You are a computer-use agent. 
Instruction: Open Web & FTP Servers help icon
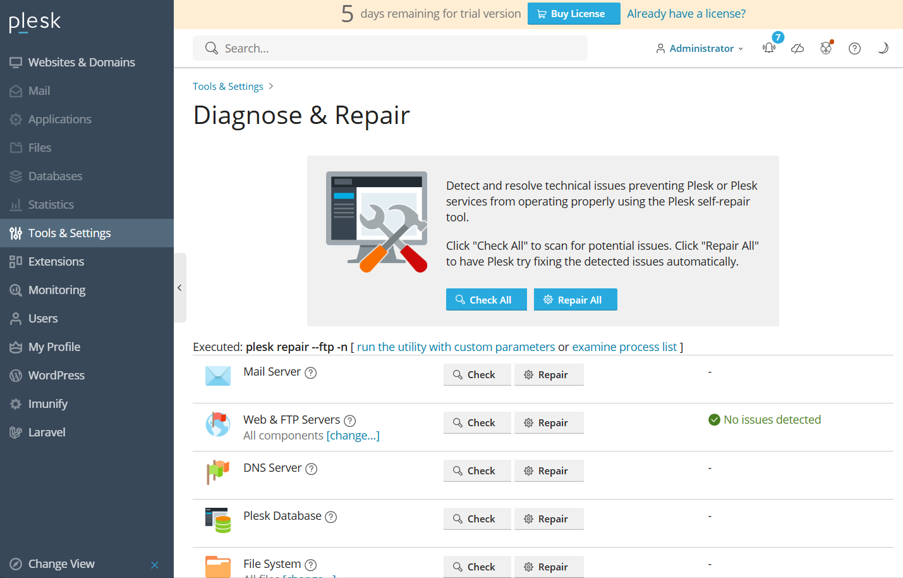pos(350,421)
